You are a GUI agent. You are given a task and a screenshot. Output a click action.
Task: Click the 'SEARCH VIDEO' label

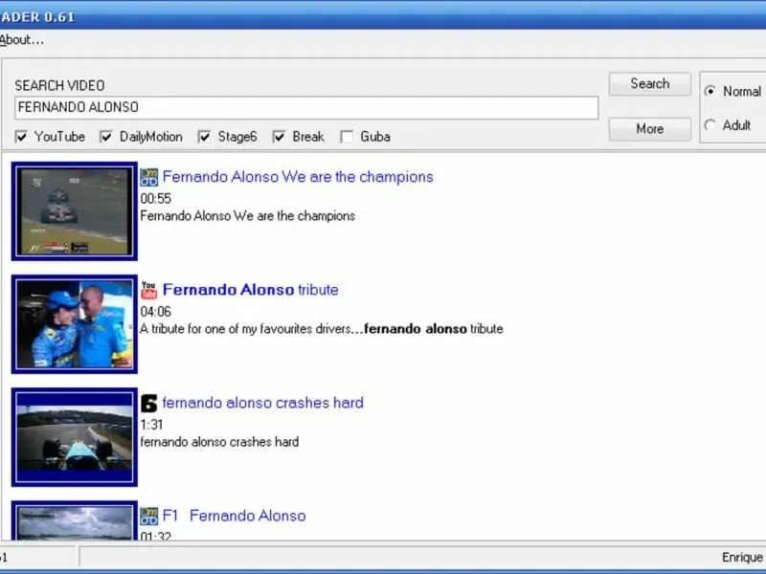point(59,85)
